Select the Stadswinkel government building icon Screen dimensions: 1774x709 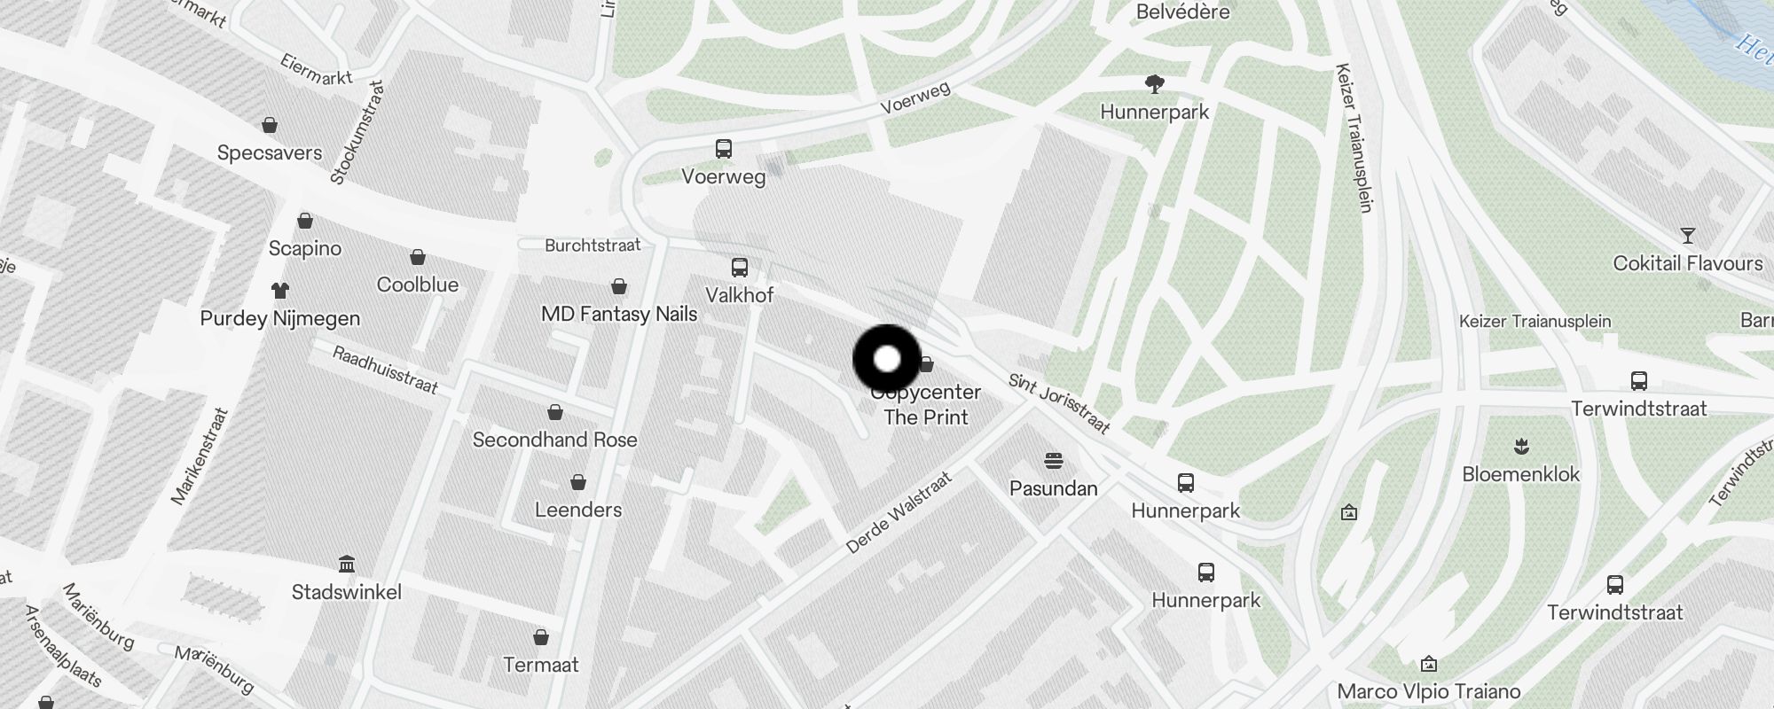pos(347,564)
